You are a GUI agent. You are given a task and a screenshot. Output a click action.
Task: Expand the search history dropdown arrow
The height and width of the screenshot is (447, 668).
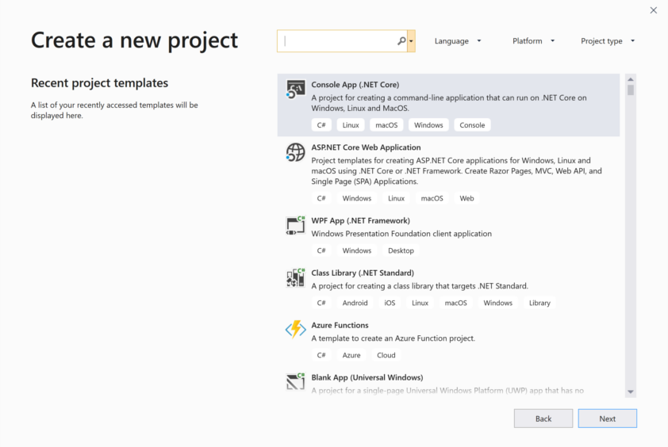click(411, 41)
